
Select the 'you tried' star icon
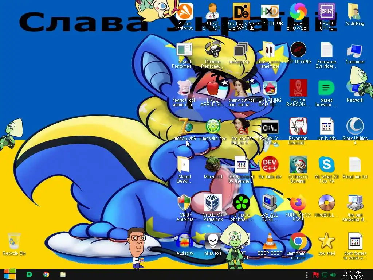(326, 245)
